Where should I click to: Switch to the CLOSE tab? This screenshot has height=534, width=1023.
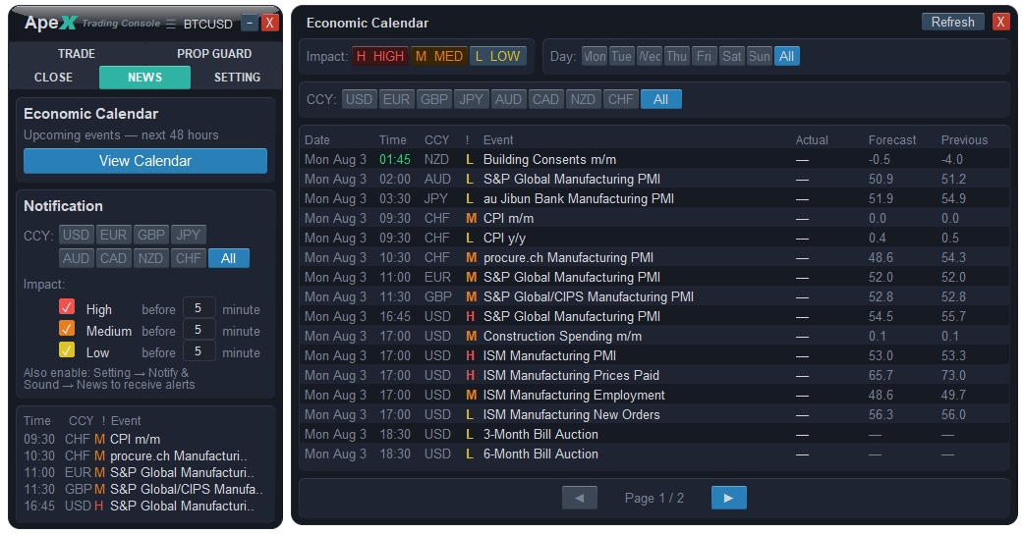pos(53,77)
